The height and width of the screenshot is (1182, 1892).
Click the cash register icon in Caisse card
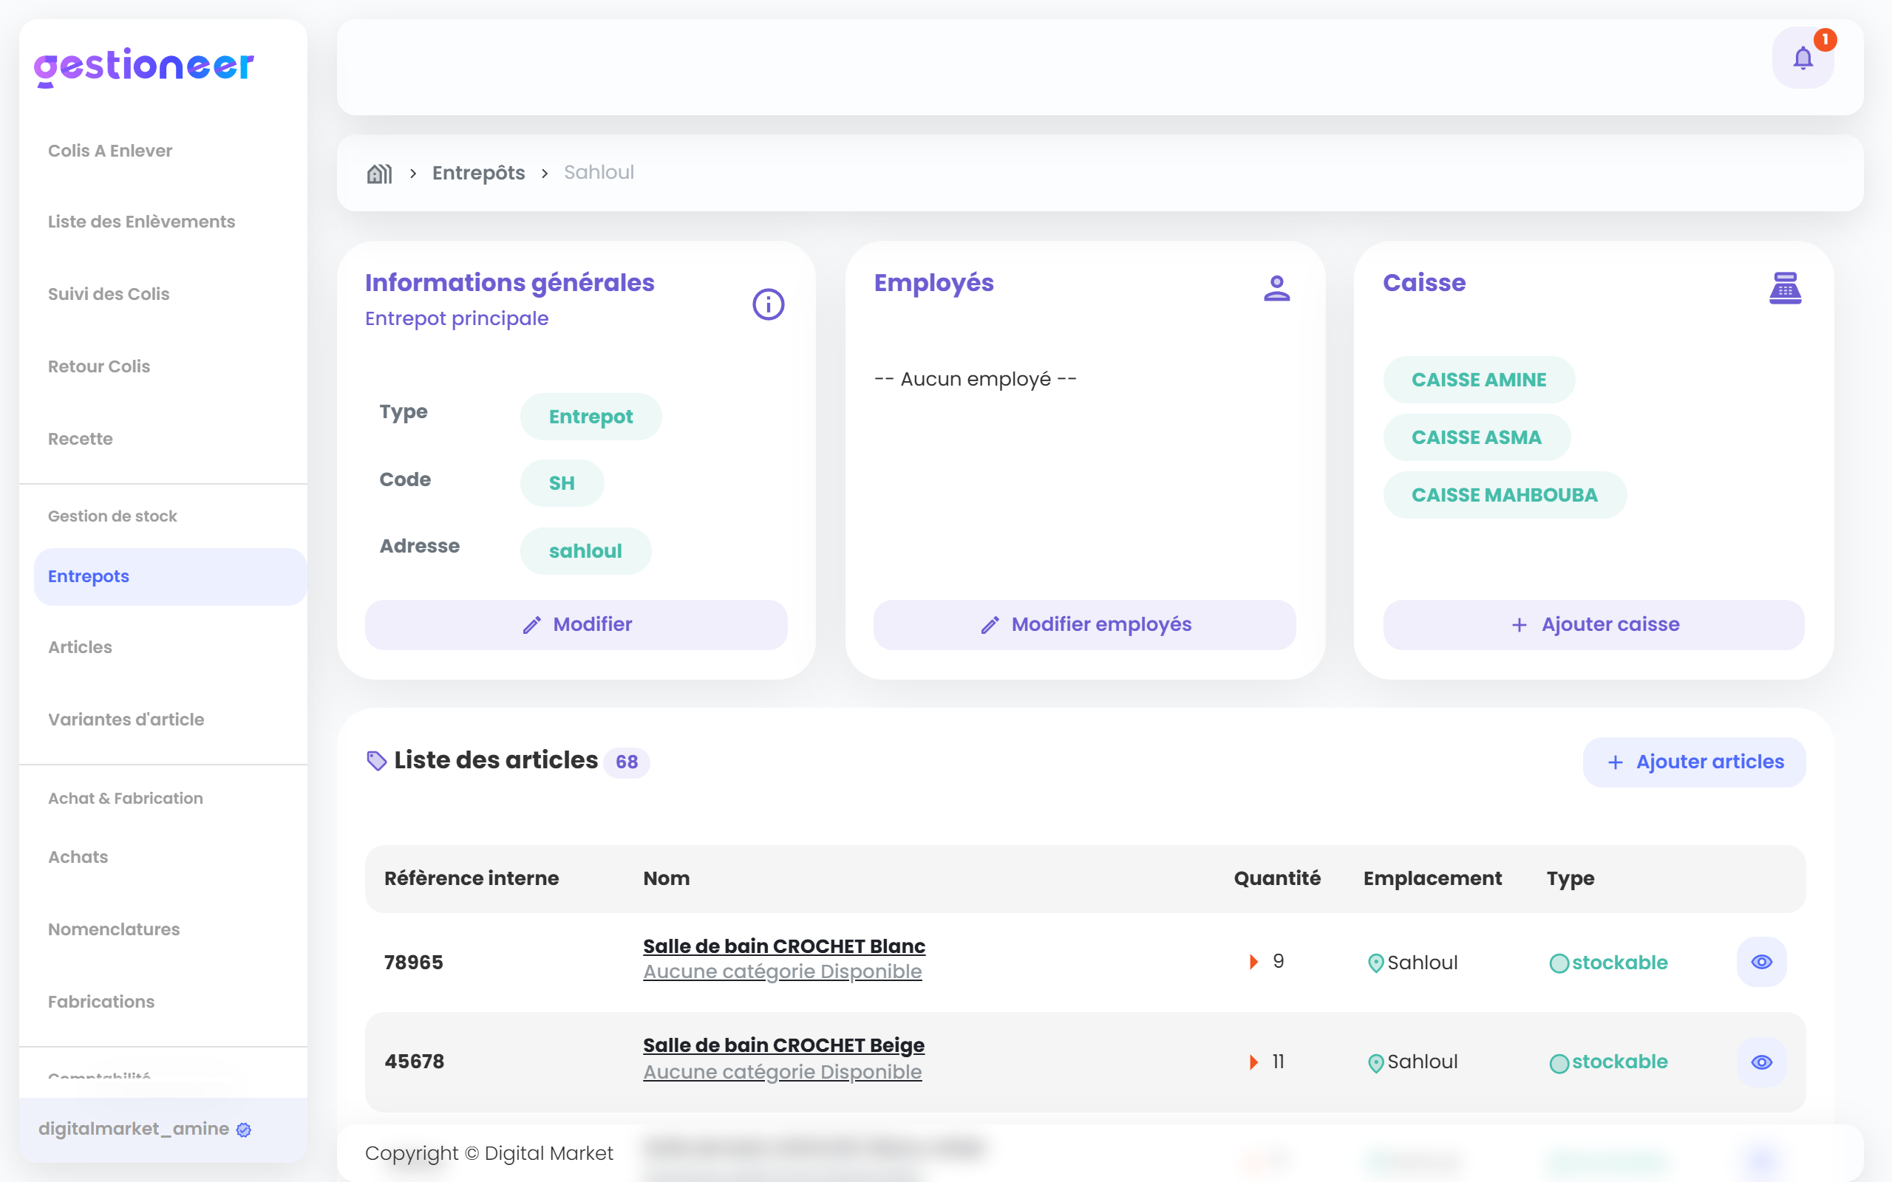click(x=1785, y=287)
